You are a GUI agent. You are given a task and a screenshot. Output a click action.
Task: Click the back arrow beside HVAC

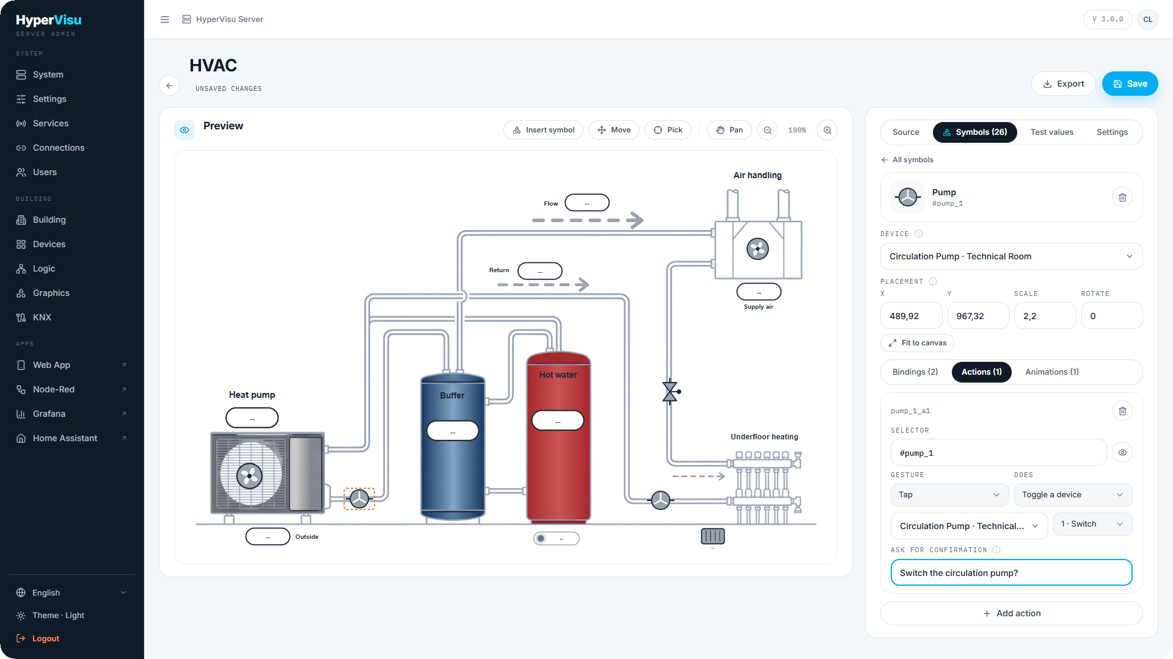coord(169,86)
